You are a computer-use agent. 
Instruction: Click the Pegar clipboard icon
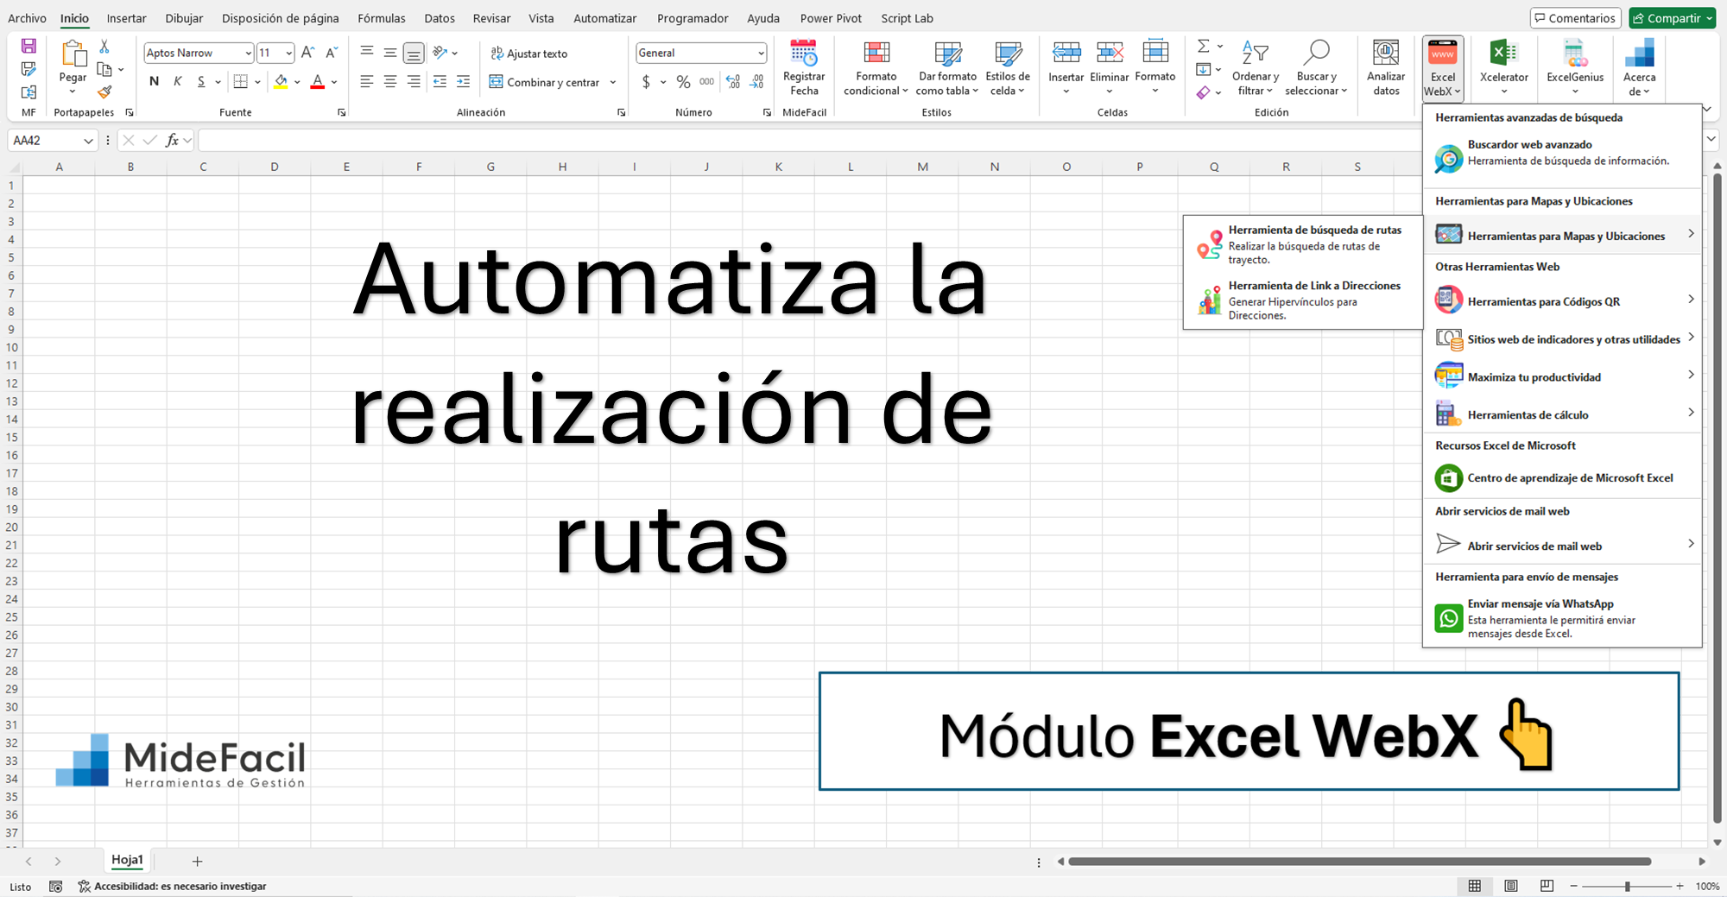pyautogui.click(x=73, y=55)
